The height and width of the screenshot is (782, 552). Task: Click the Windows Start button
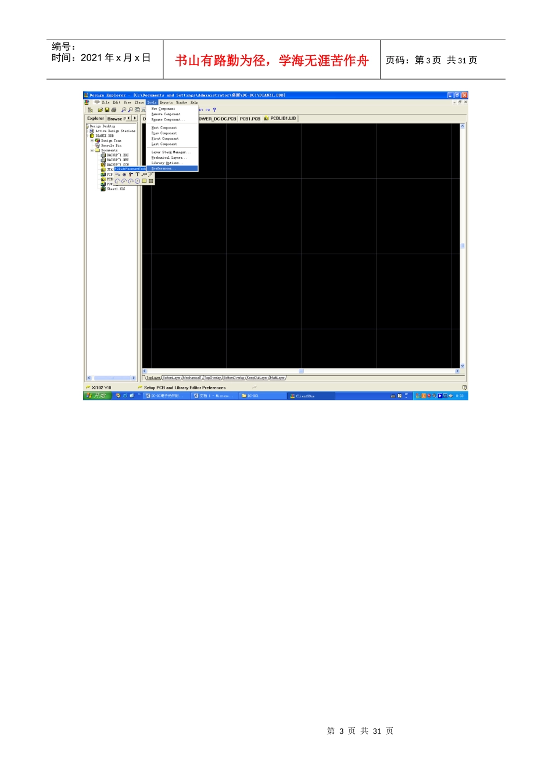point(96,396)
